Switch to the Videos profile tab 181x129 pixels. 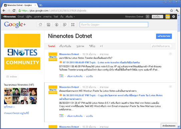point(92,46)
